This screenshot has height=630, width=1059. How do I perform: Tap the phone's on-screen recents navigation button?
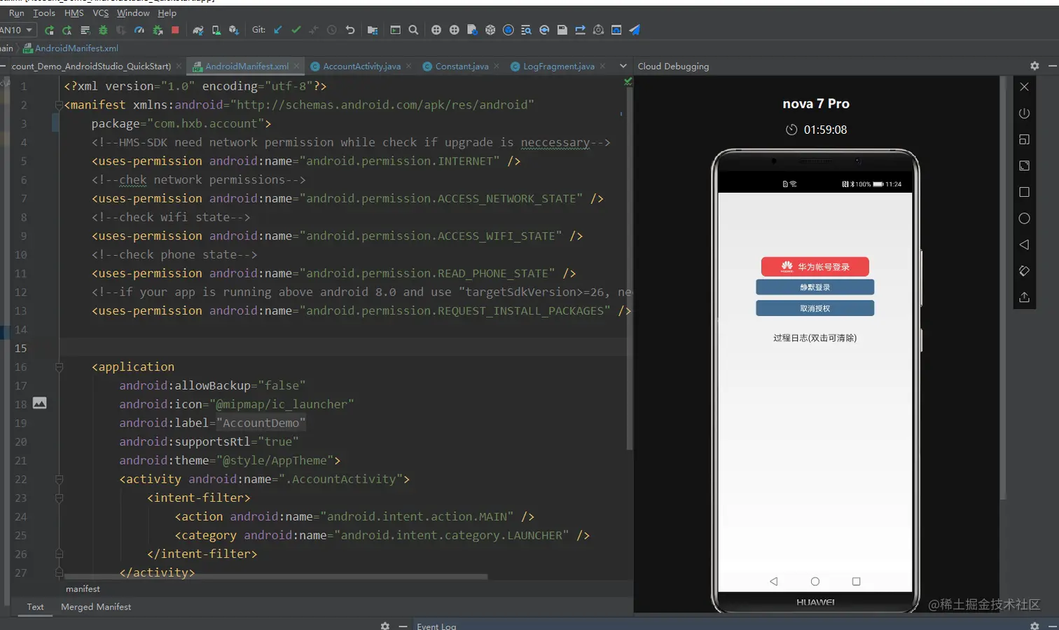coord(856,581)
